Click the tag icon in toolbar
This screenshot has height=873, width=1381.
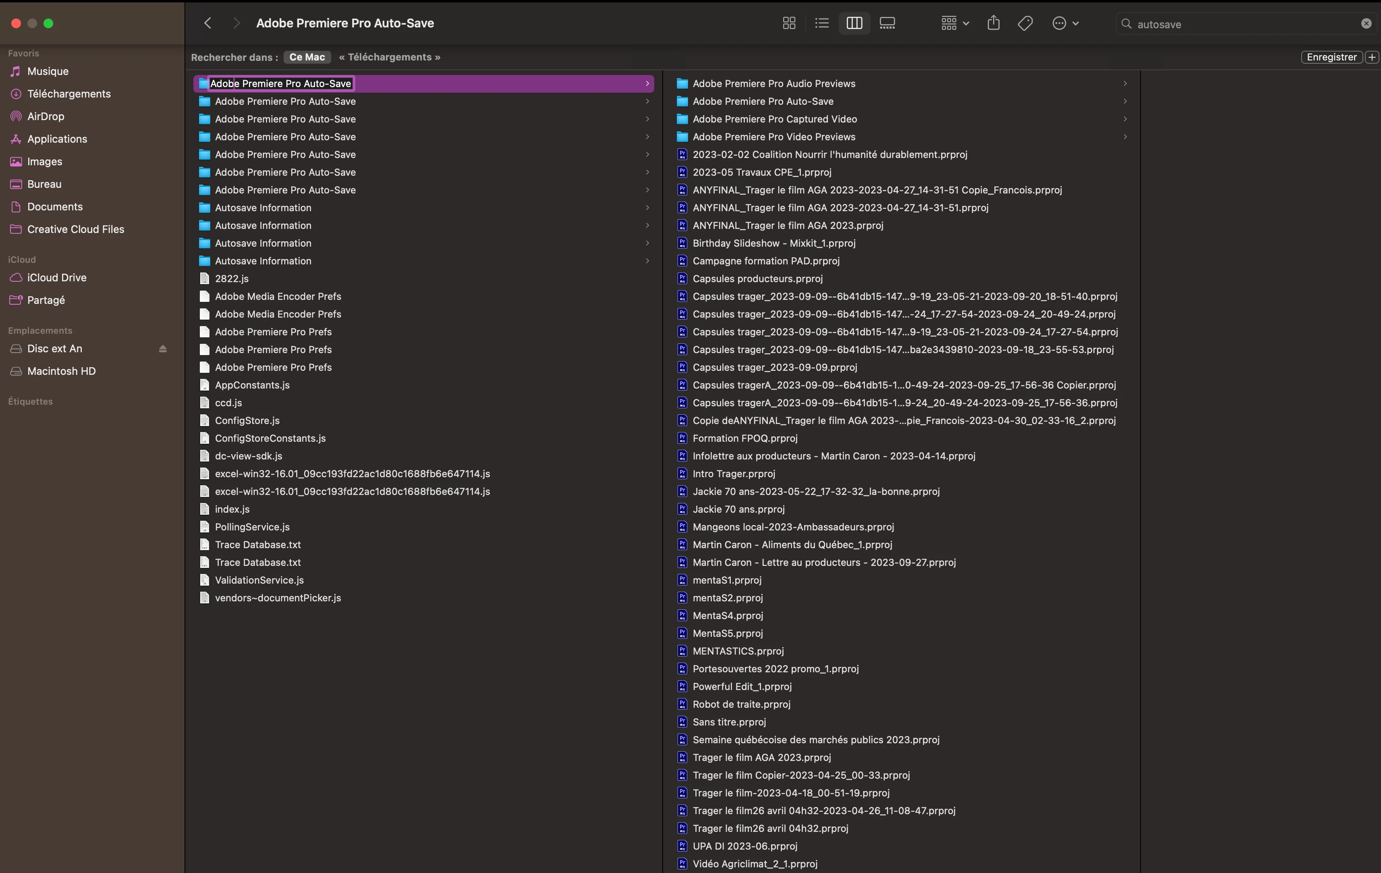point(1025,23)
